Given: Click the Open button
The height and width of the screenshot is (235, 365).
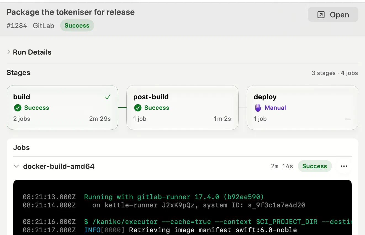Looking at the screenshot, I should (333, 15).
